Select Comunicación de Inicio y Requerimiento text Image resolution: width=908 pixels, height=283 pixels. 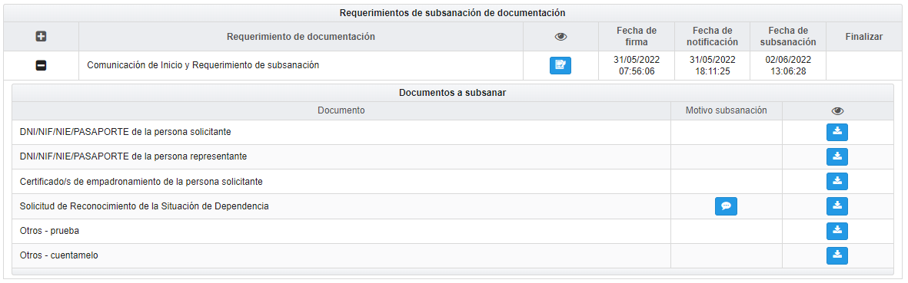coord(203,65)
